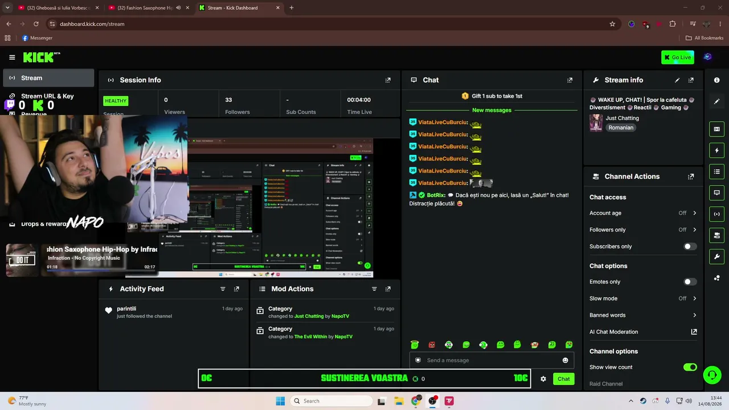The width and height of the screenshot is (729, 410).
Task: Toggle the mod actions list icon
Action: point(716,171)
